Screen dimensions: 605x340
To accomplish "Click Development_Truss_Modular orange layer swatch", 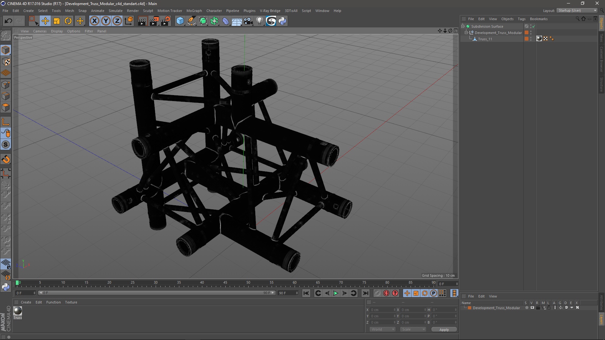I will (527, 33).
